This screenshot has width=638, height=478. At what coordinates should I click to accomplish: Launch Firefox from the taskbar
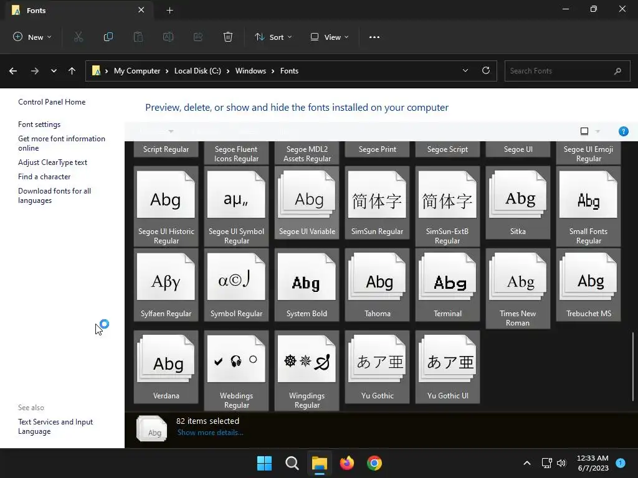(346, 463)
